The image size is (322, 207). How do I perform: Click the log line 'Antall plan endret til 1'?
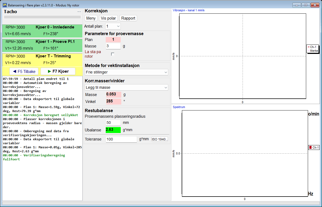pyautogui.click(x=36, y=79)
